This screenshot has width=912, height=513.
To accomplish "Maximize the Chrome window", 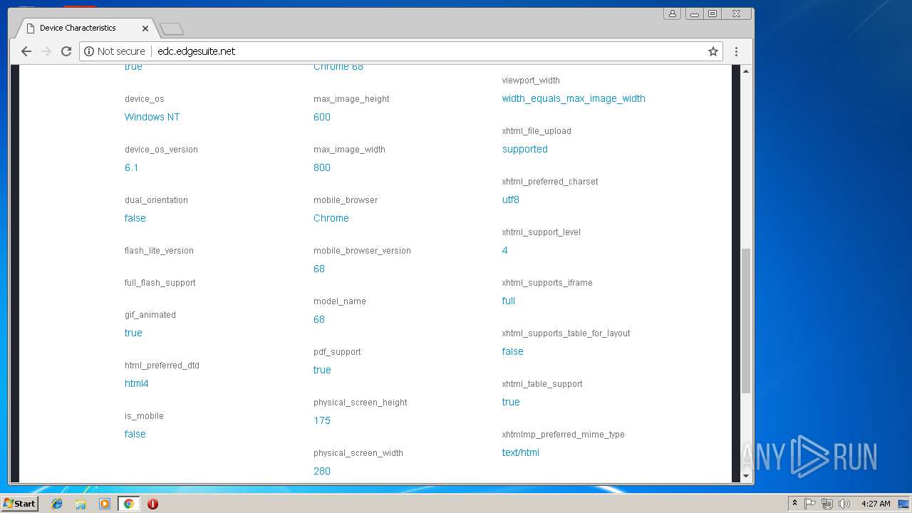I will tap(712, 14).
